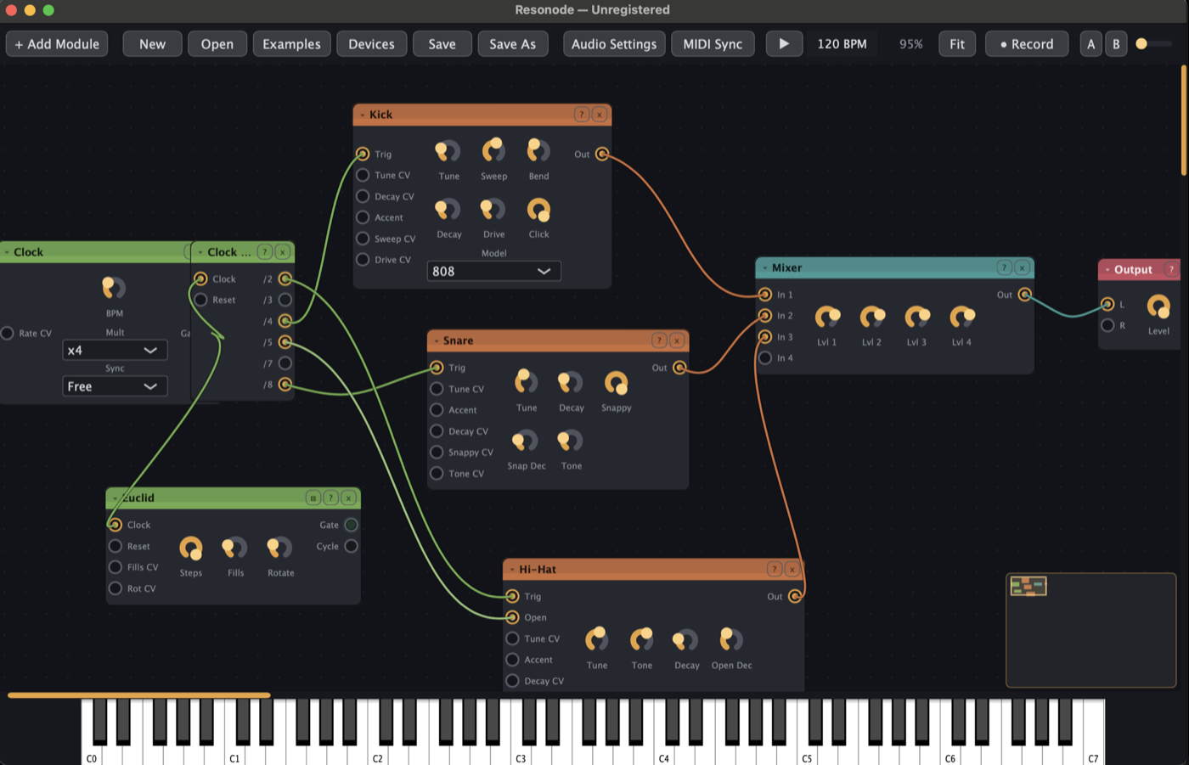Click the Save As button

[x=513, y=44]
